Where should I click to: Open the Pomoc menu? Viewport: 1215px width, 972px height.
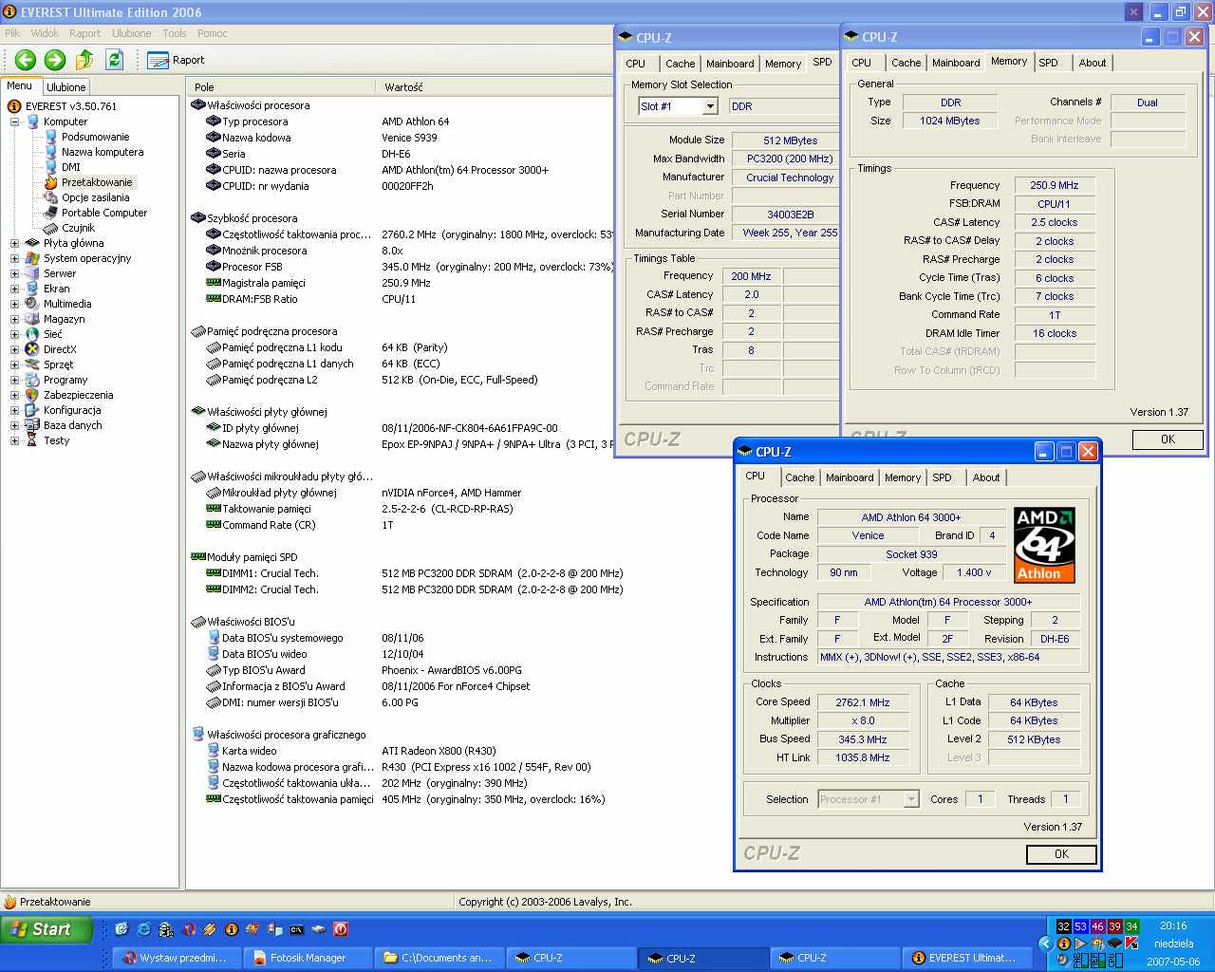tap(212, 33)
